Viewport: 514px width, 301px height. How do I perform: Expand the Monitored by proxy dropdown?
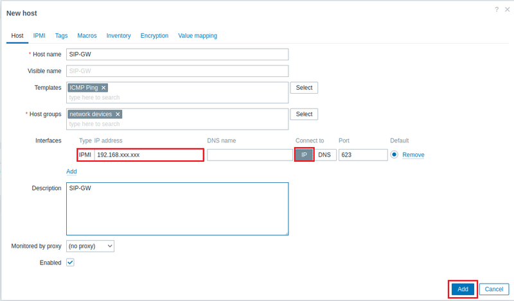click(90, 246)
